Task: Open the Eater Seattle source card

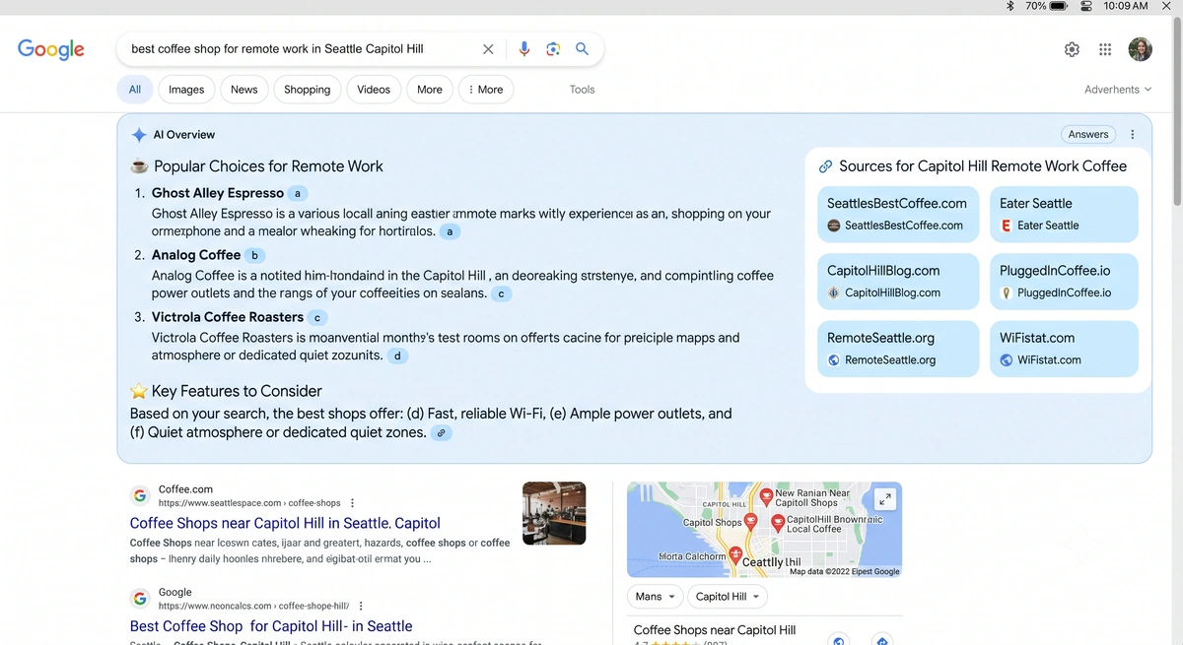Action: 1064,215
